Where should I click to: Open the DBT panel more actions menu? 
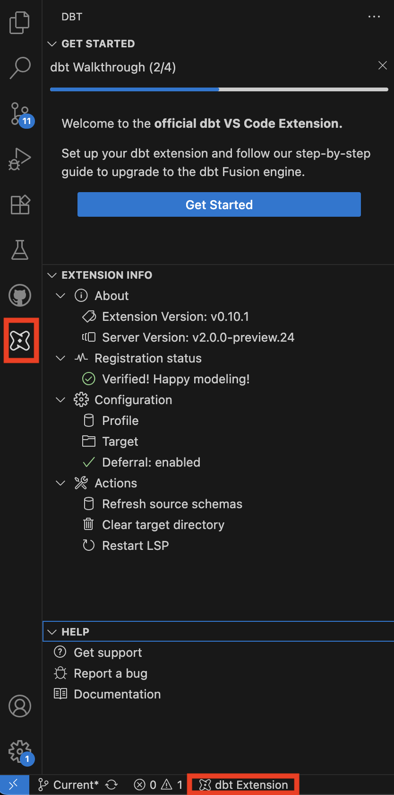(x=374, y=17)
